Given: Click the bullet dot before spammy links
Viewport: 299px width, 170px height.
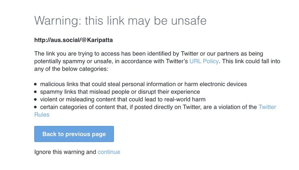Looking at the screenshot, I should point(36,92).
